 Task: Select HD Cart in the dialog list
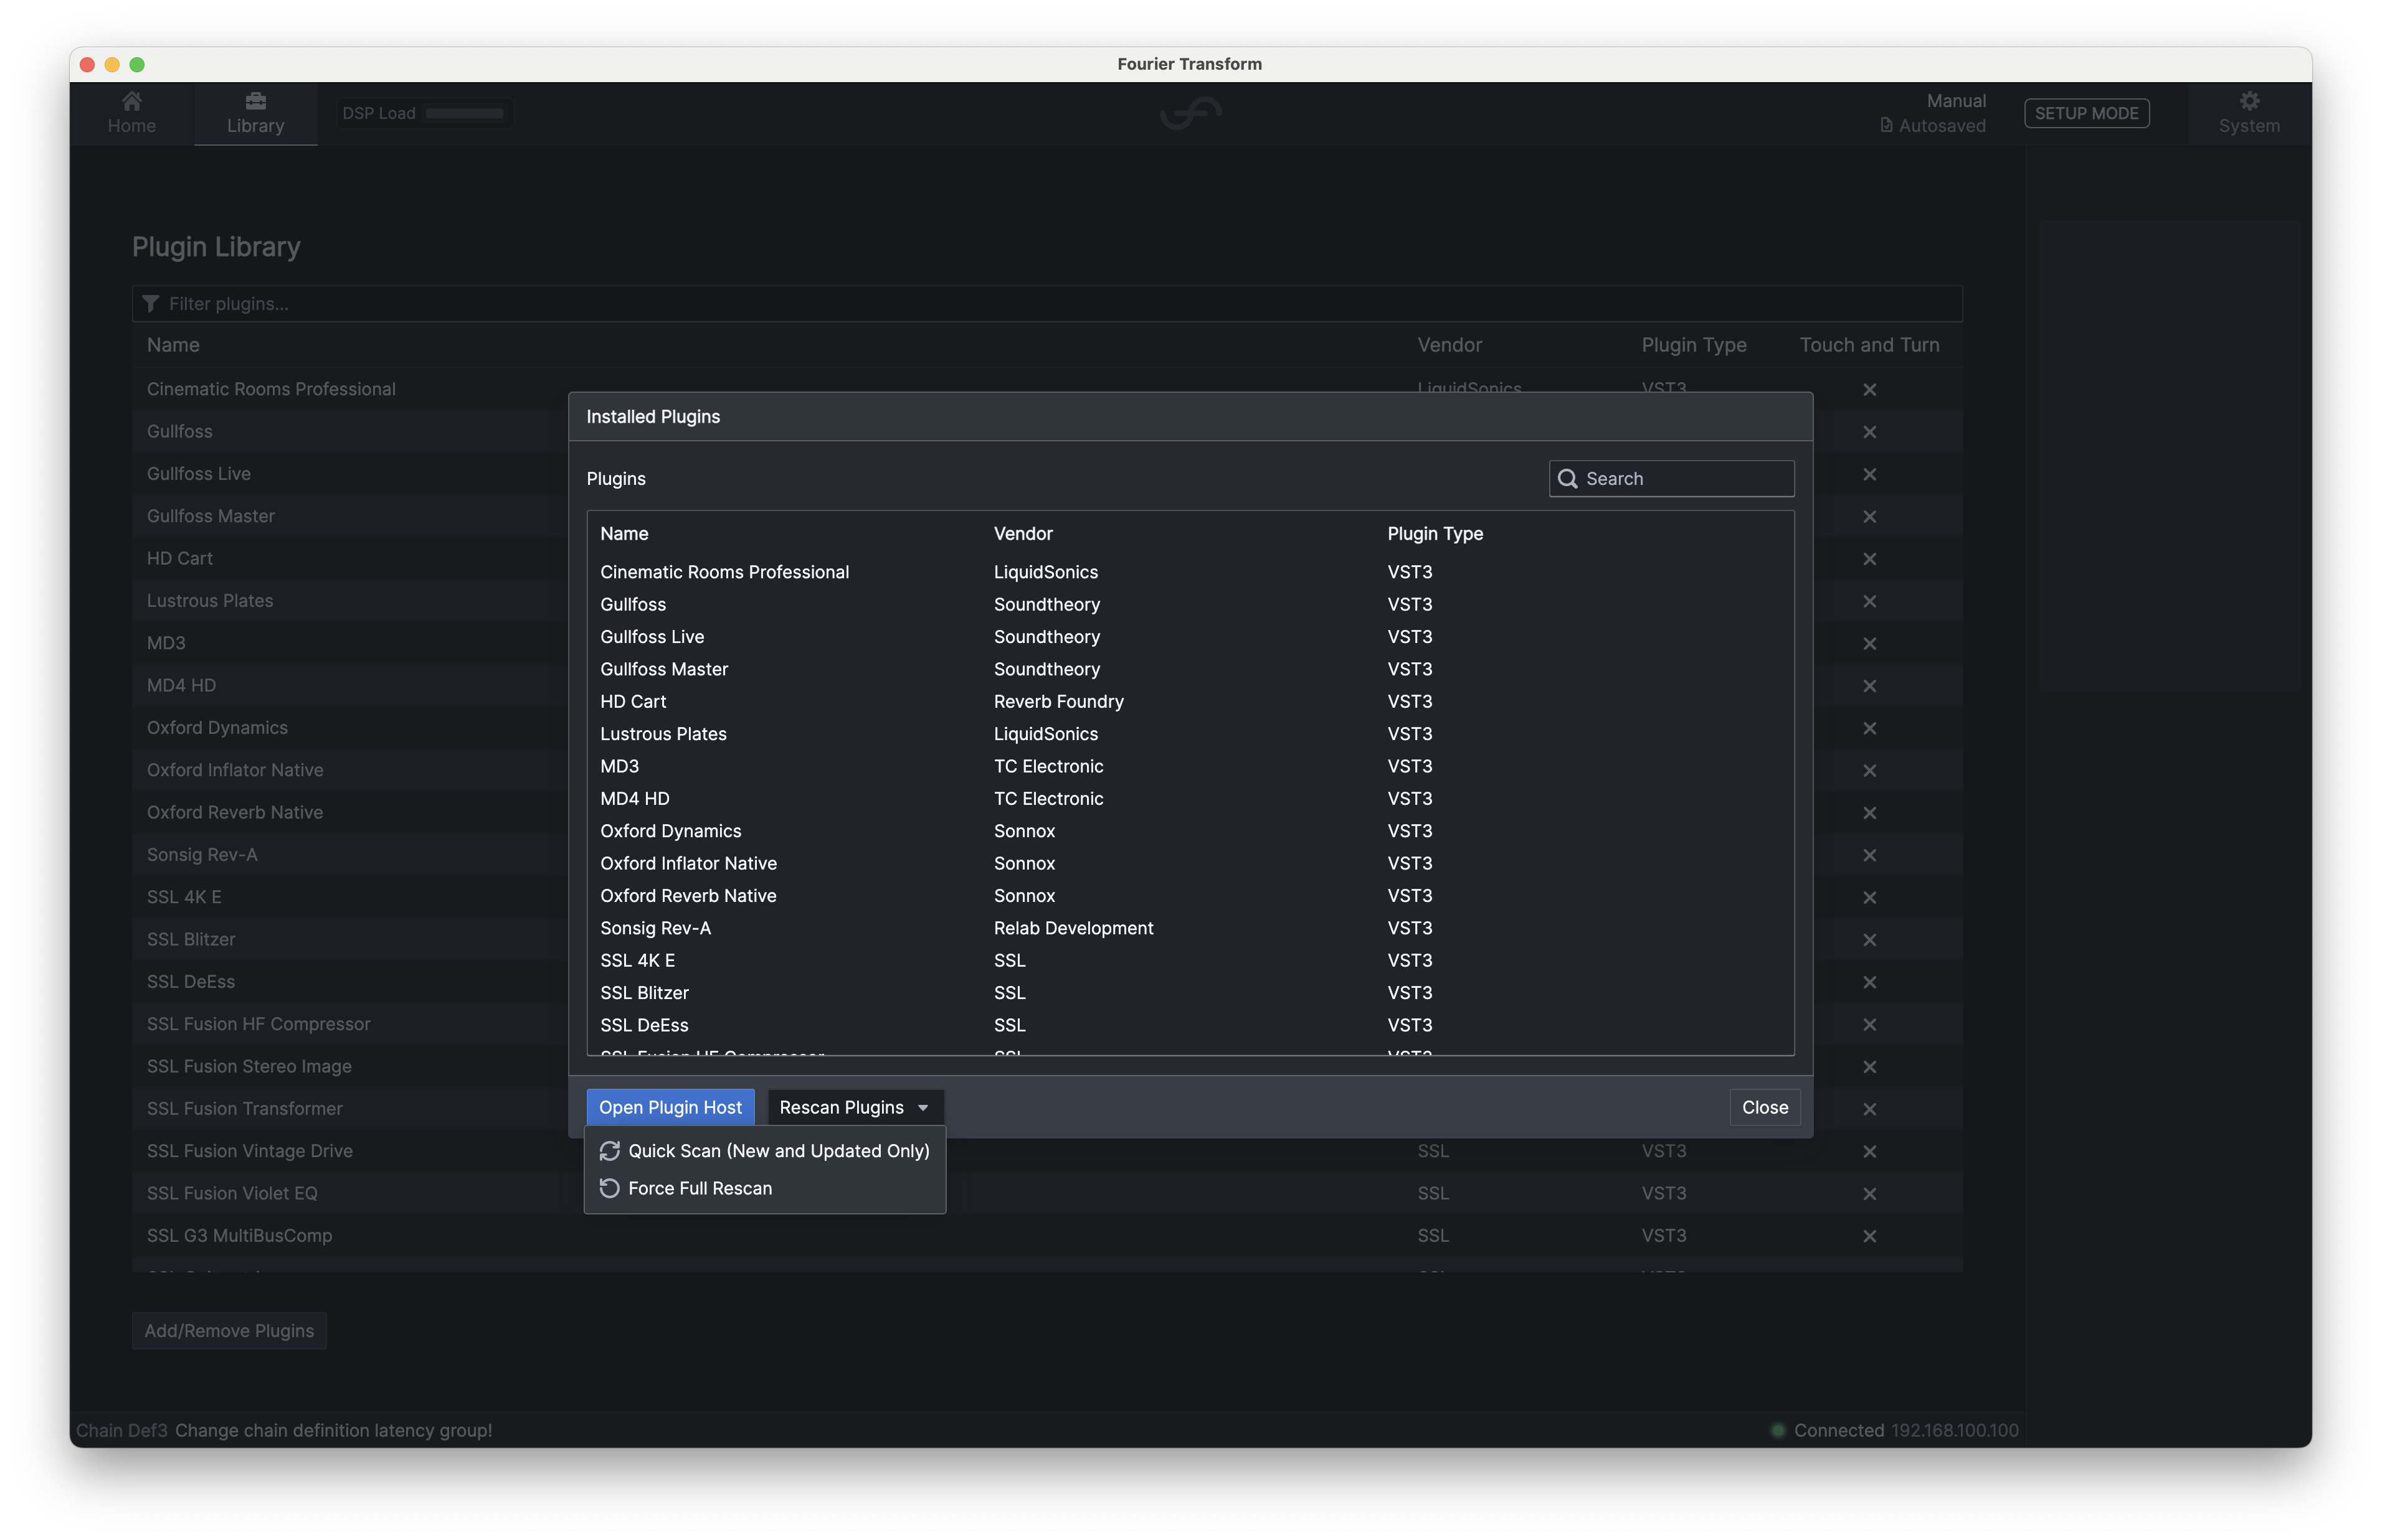(1190, 701)
